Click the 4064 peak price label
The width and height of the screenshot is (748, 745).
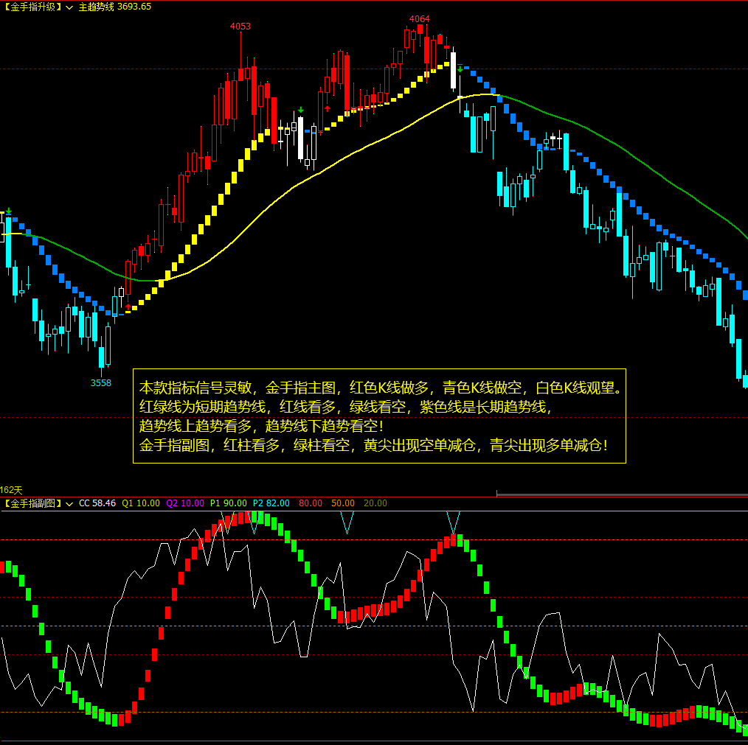(419, 19)
